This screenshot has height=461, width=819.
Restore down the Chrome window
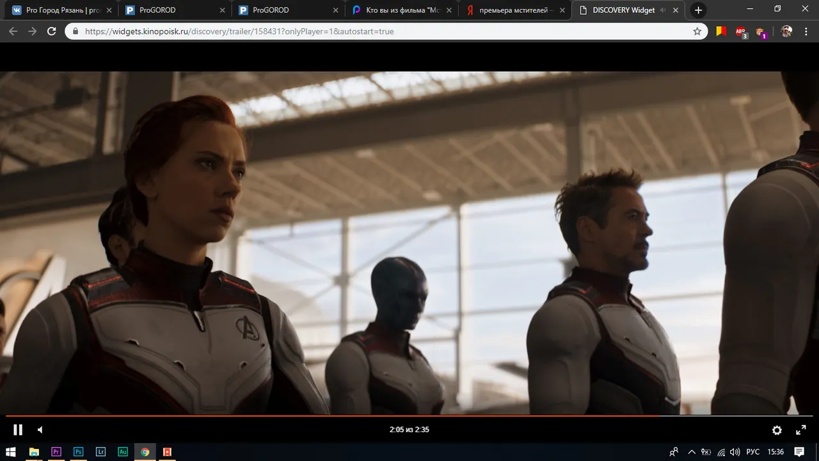[x=777, y=9]
